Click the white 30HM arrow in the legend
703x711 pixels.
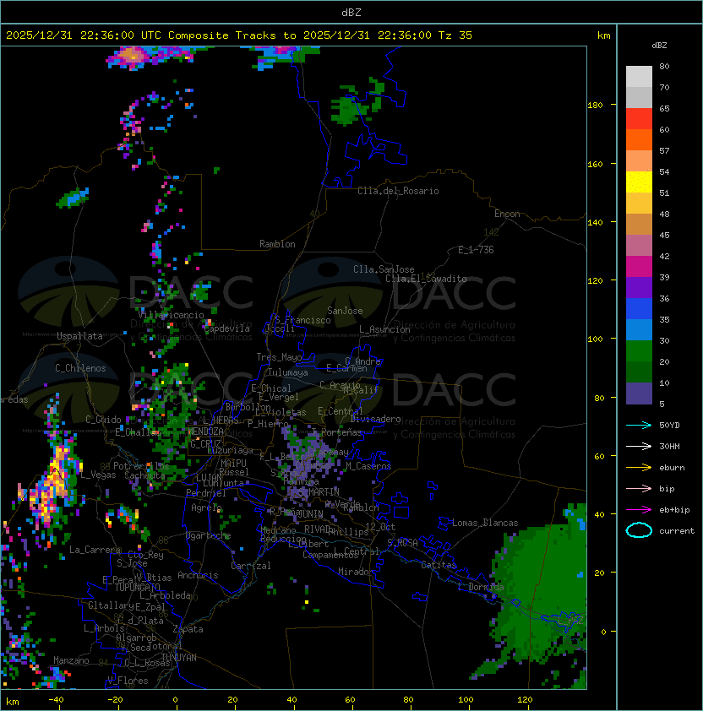tap(639, 446)
